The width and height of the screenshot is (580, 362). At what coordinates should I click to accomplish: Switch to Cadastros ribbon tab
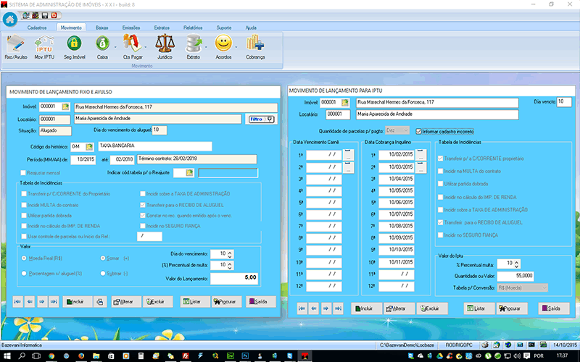point(37,28)
